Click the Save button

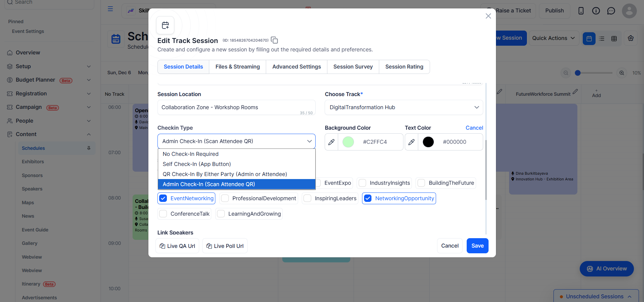(477, 246)
